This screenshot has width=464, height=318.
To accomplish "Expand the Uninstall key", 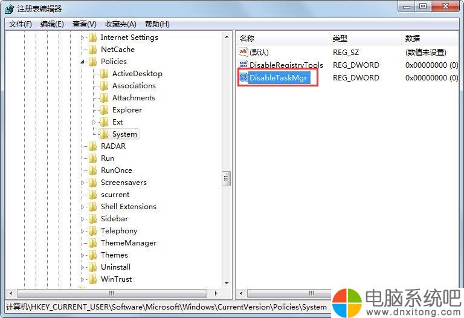I will 82,267.
